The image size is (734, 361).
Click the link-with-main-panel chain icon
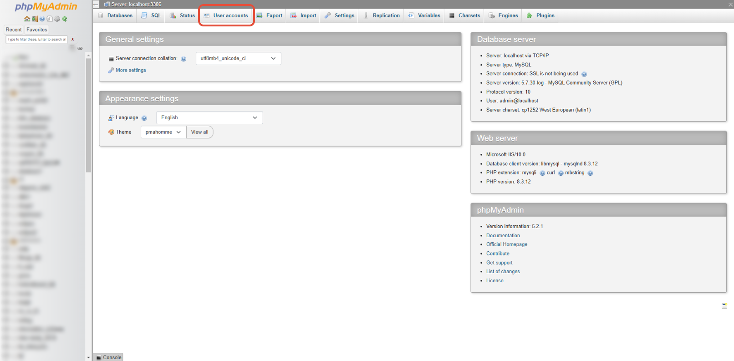pyautogui.click(x=80, y=48)
